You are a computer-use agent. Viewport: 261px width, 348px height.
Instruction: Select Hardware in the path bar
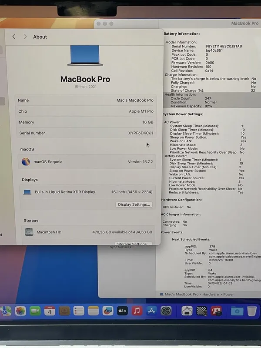click(x=211, y=294)
